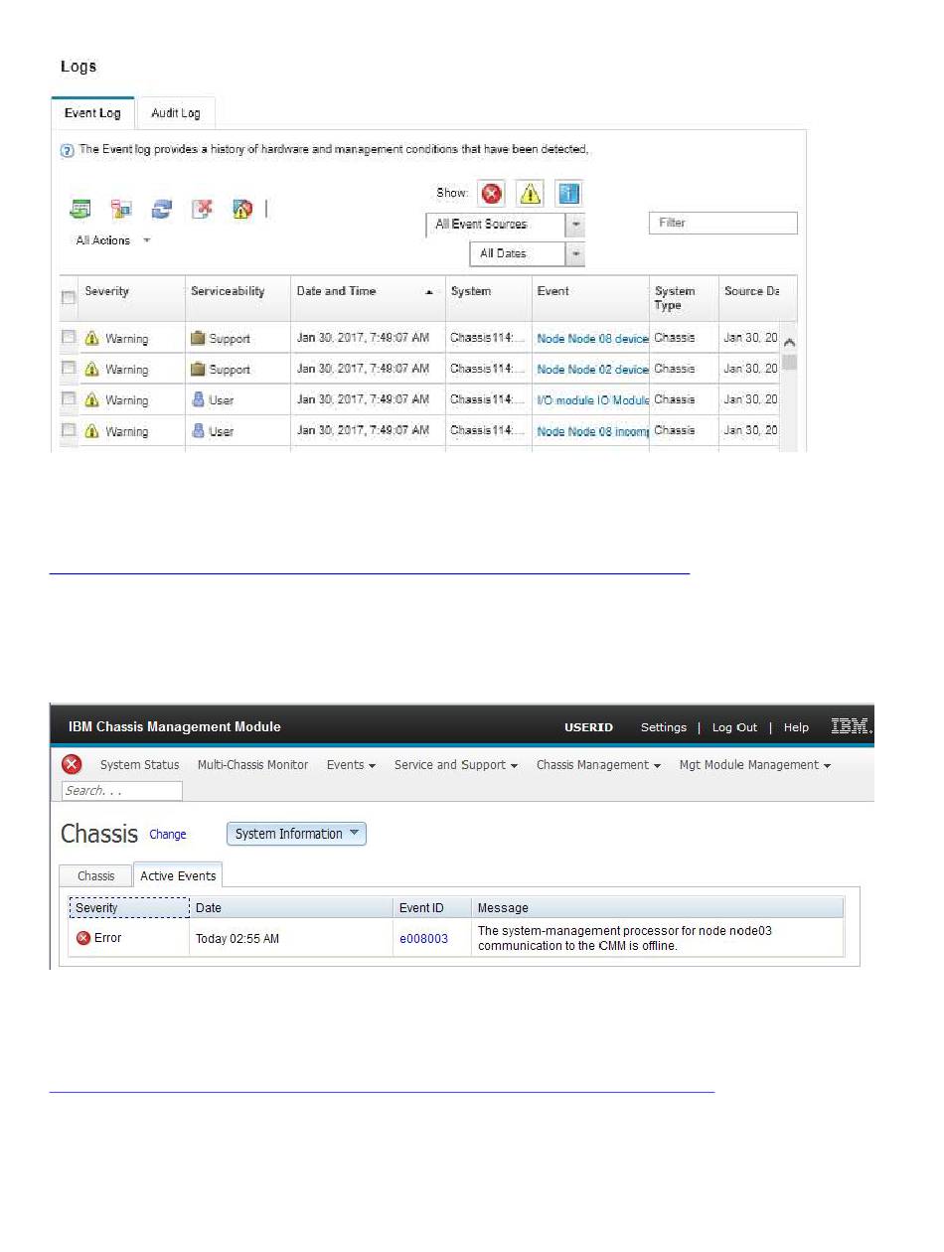Tick the checkbox for the Node 02 device row
The width and height of the screenshot is (944, 1252).
pyautogui.click(x=69, y=369)
